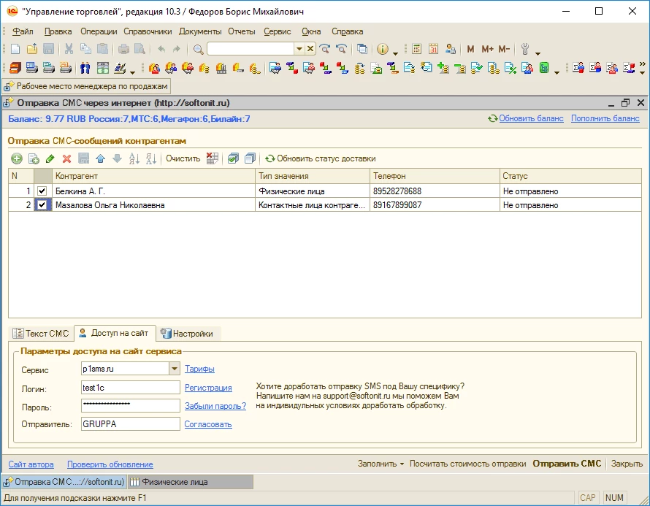650x506 pixels.
Task: Click the Uncheck all boxes icon
Action: [x=250, y=158]
